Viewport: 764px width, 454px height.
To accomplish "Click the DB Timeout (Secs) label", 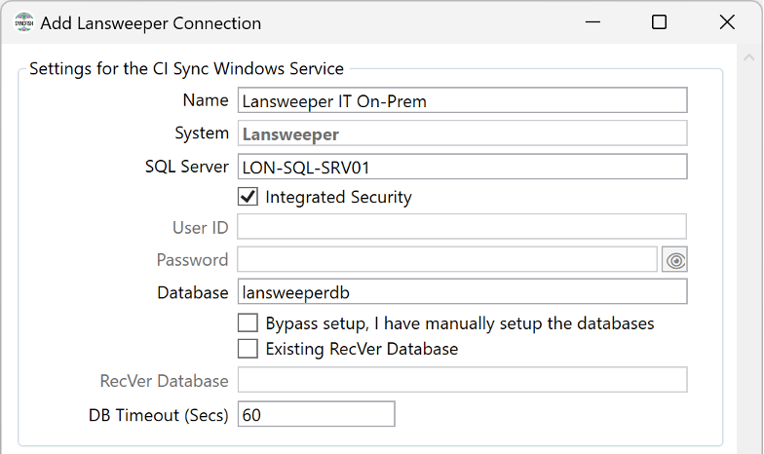I will pyautogui.click(x=158, y=415).
